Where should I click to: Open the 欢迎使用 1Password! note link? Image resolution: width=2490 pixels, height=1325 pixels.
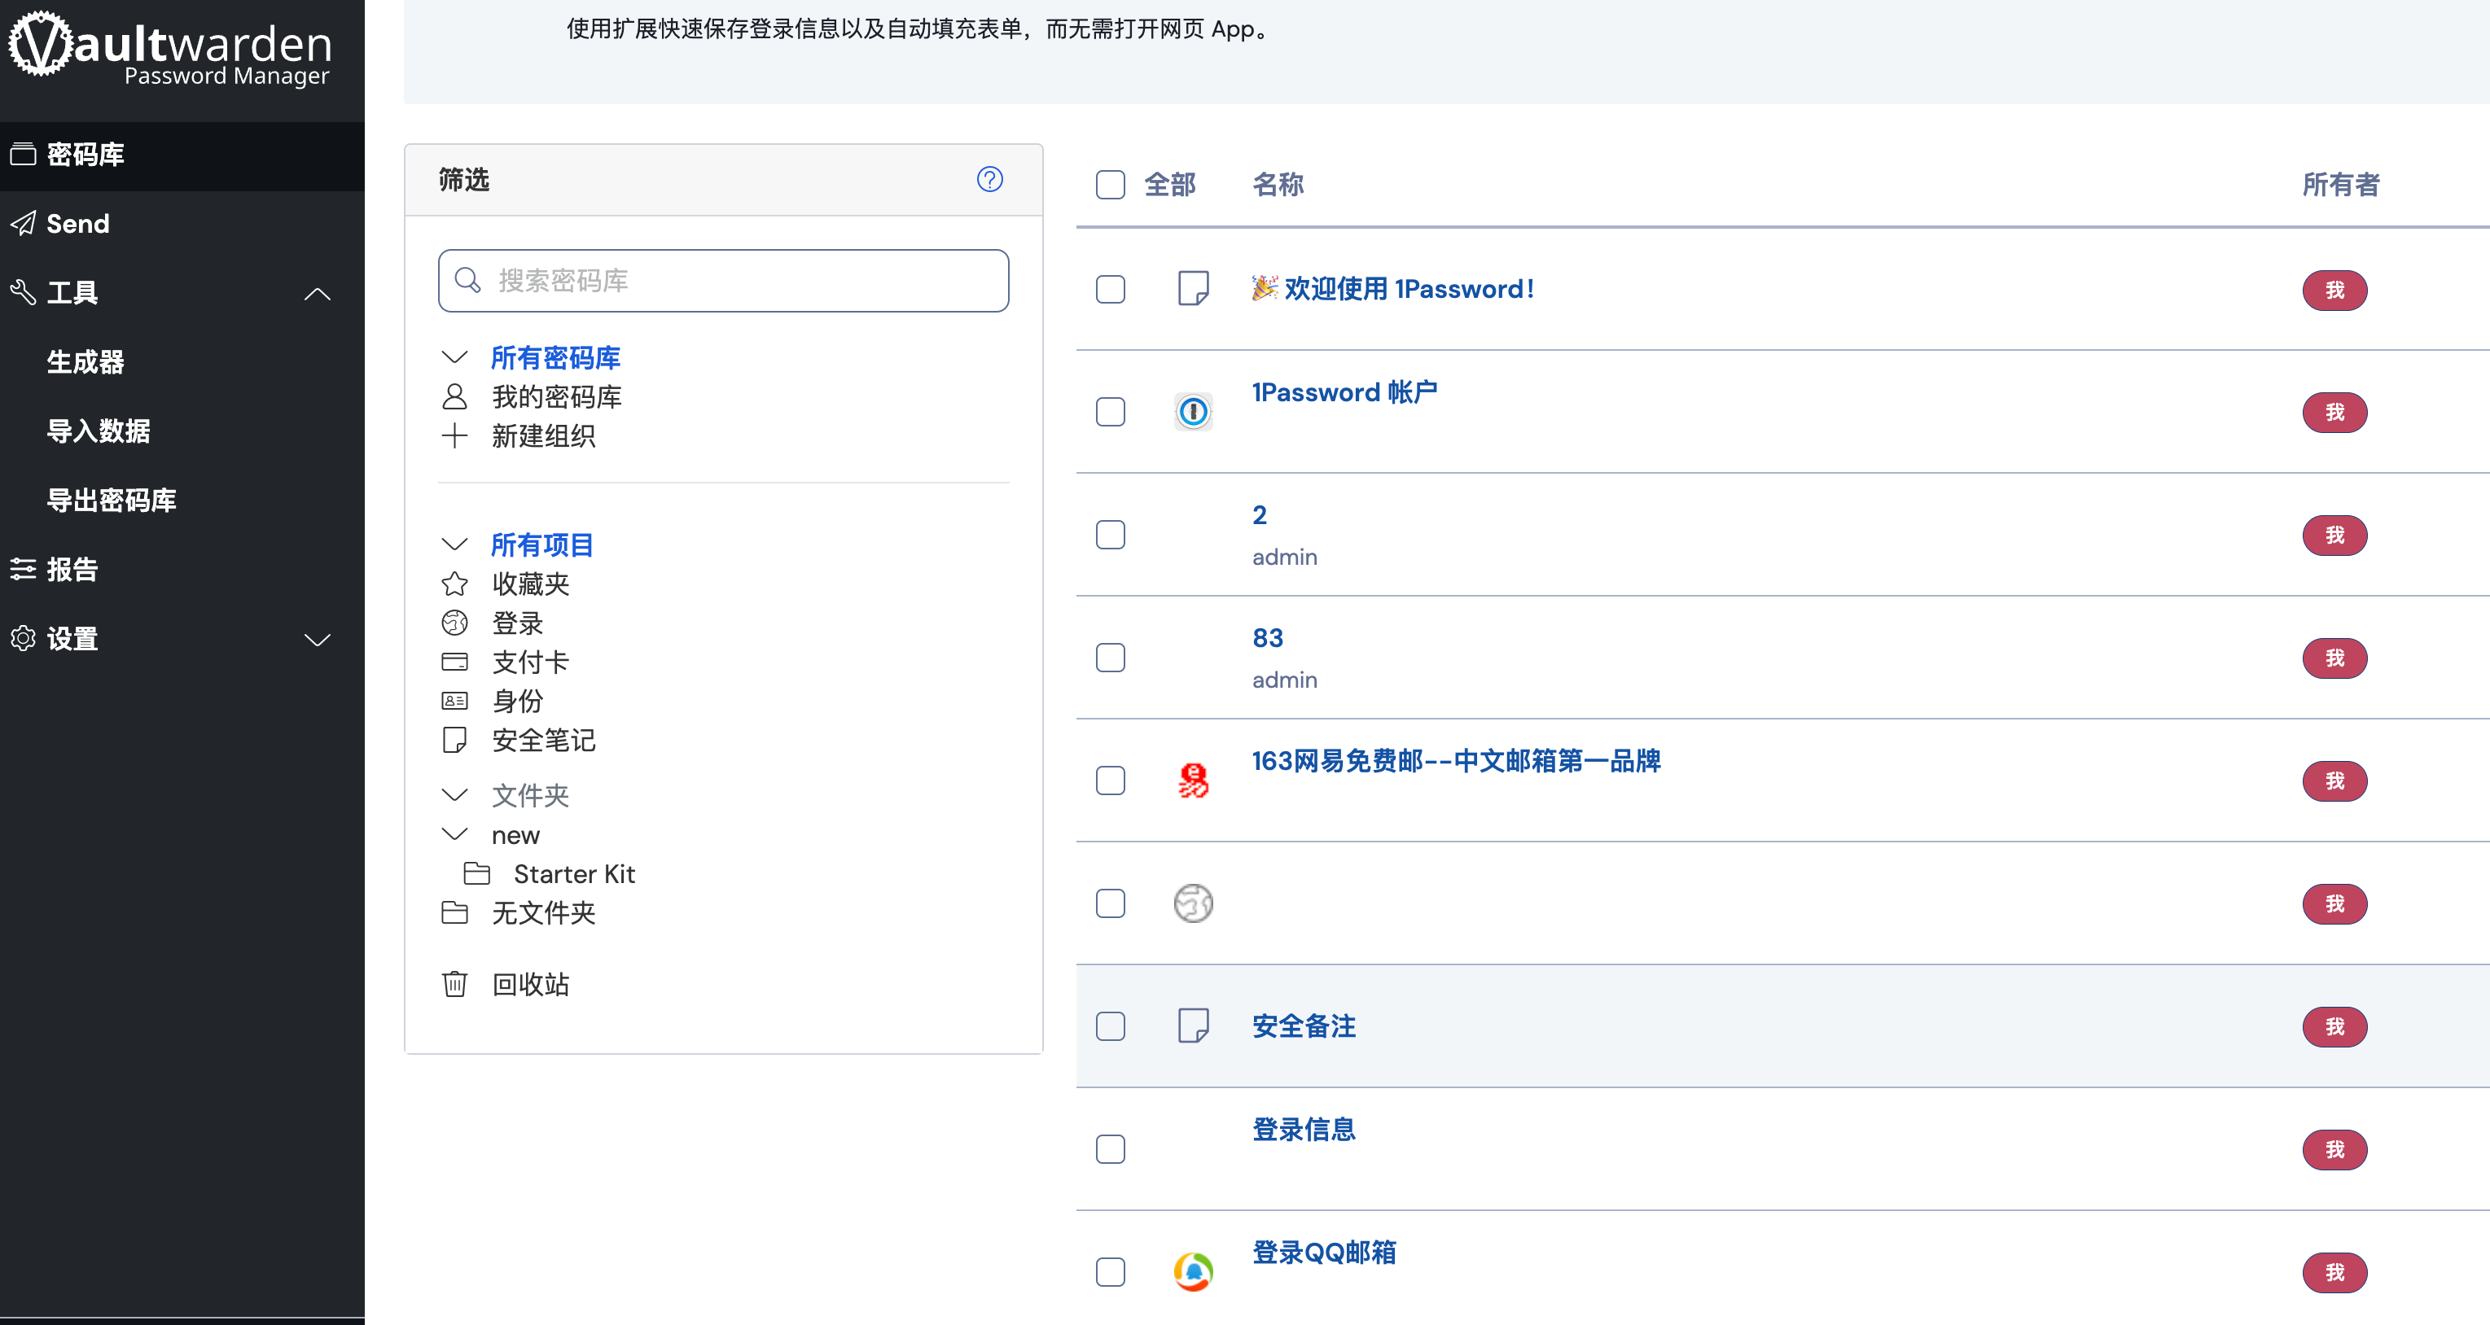(1407, 289)
